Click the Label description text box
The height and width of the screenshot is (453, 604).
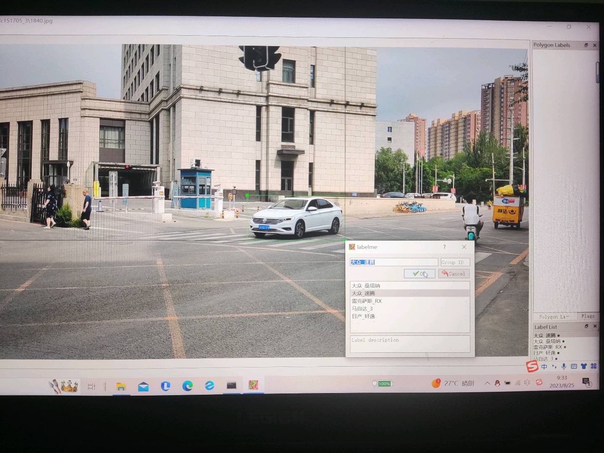(x=409, y=344)
